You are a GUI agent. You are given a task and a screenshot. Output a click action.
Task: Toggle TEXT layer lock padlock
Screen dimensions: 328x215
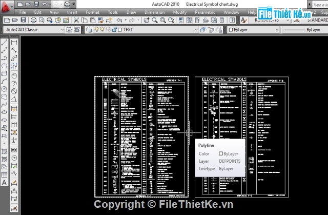point(114,30)
